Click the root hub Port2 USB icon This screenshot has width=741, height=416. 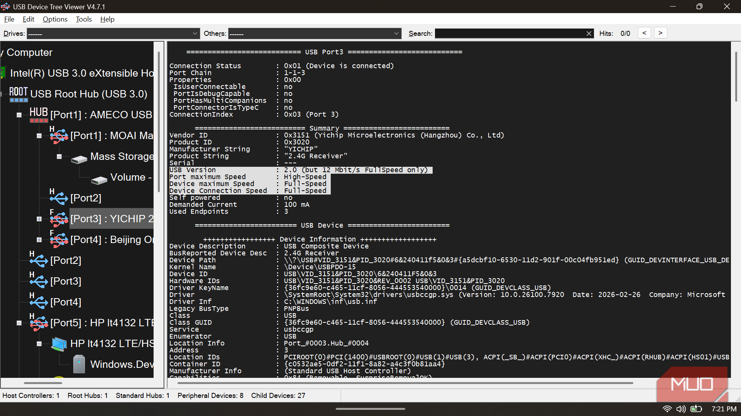coord(39,260)
